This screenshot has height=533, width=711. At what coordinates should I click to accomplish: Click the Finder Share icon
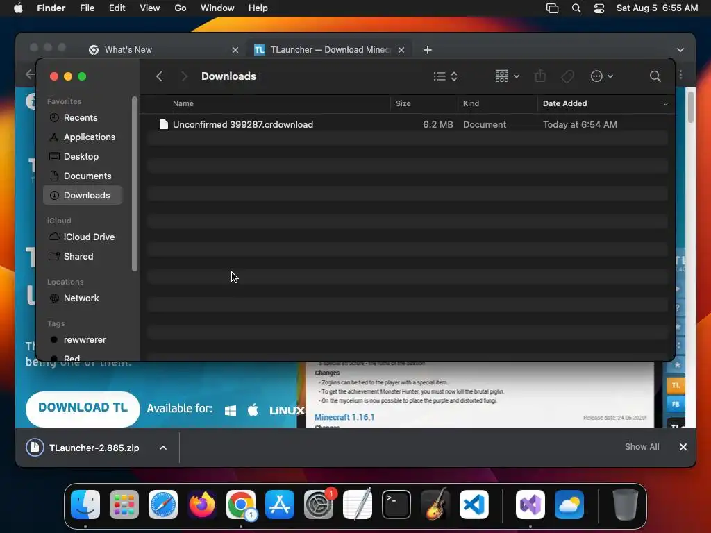click(540, 76)
